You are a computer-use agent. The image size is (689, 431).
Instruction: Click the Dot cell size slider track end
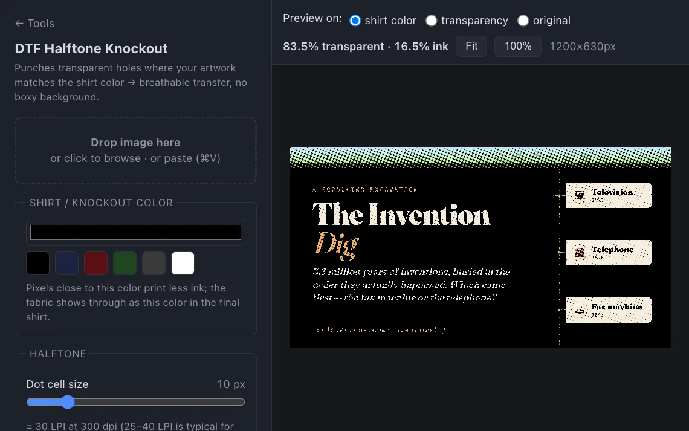[x=241, y=402]
